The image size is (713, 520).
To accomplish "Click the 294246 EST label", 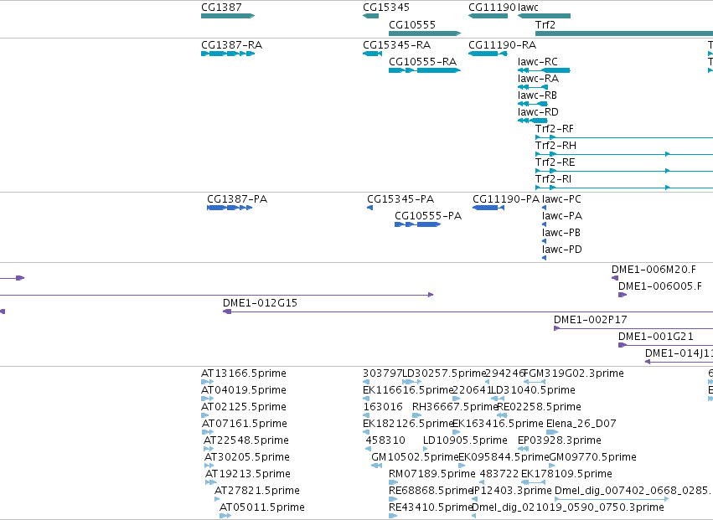I will 505,373.
